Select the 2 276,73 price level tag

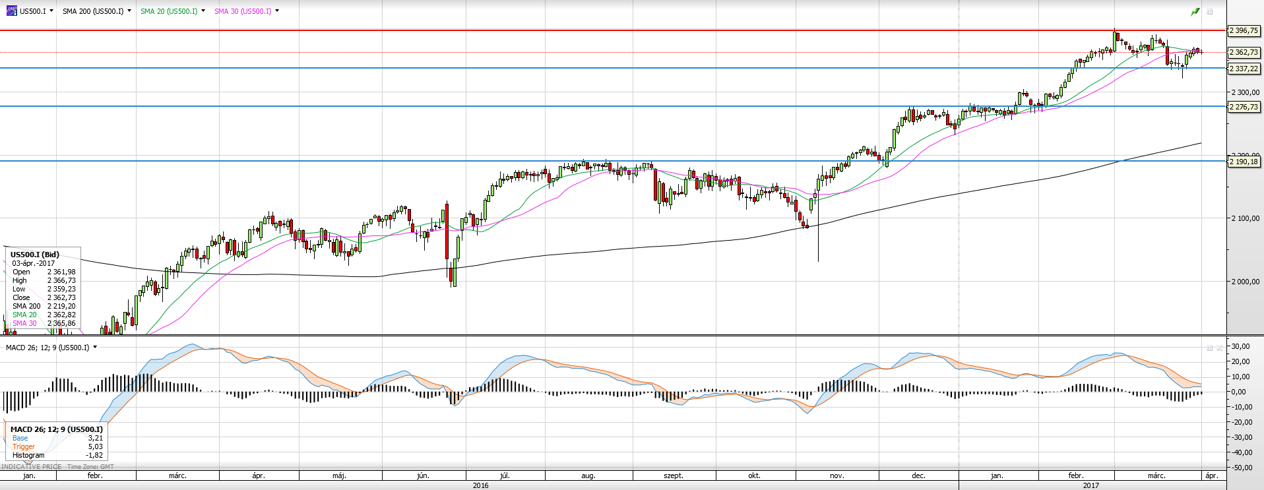(1244, 107)
